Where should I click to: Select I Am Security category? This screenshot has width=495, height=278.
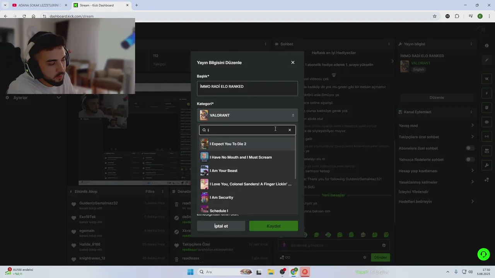click(247, 197)
